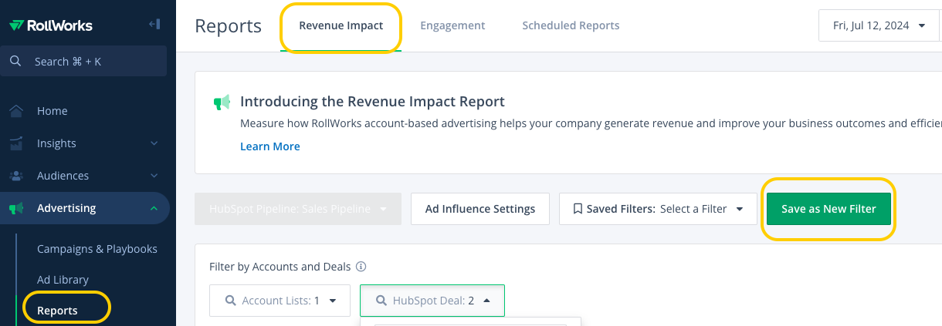Viewport: 942px width, 326px height.
Task: Switch to the Revenue Impact tab
Action: [341, 25]
